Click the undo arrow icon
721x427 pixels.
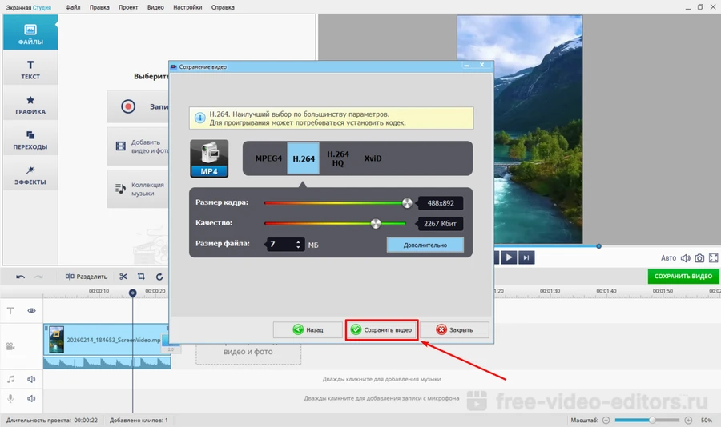pos(20,277)
